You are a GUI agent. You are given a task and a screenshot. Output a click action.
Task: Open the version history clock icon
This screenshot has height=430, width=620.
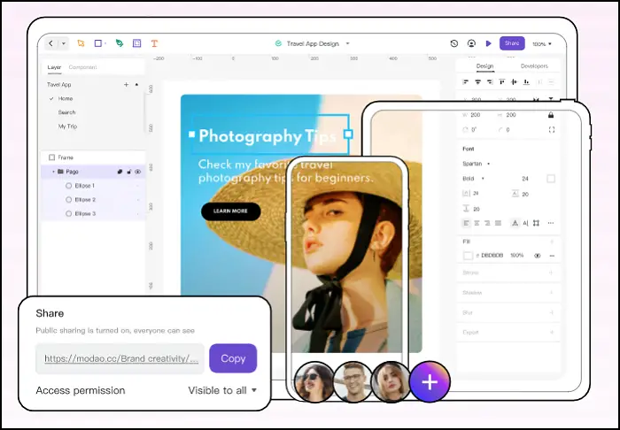[453, 43]
